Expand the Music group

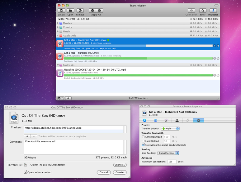click(58, 31)
